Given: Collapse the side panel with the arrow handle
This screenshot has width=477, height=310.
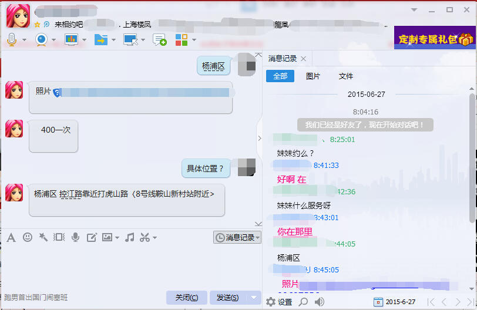Looking at the screenshot, I should click(259, 139).
